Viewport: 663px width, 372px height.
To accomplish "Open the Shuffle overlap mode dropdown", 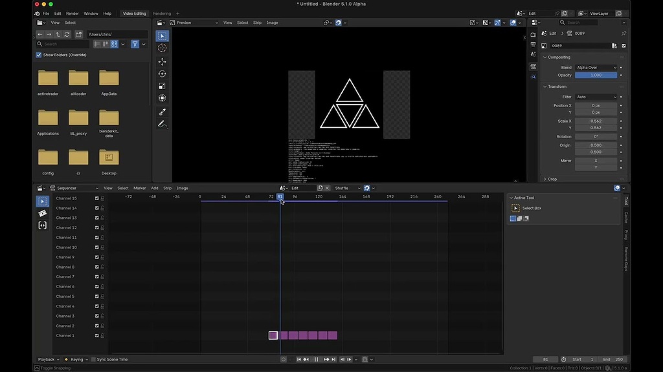I will pos(347,188).
